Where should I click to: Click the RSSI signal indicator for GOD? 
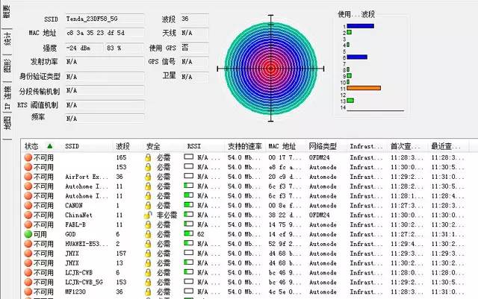[189, 233]
